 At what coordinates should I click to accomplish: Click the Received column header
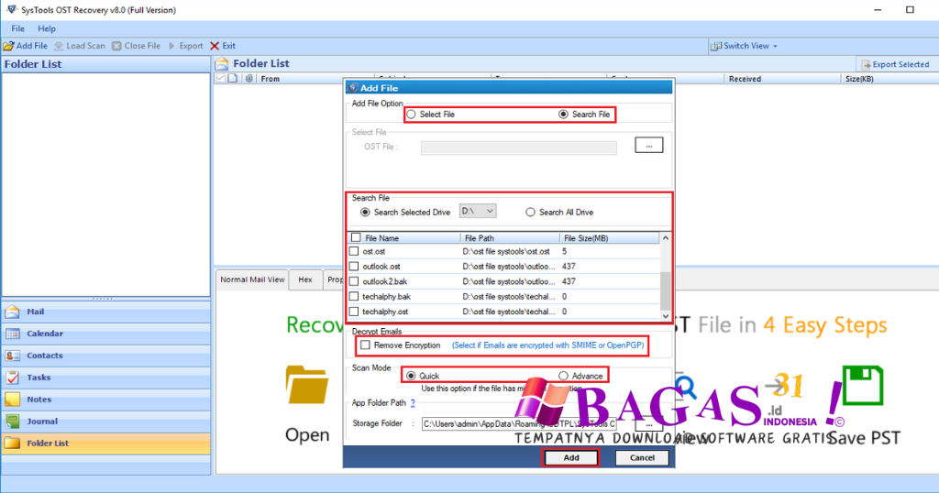782,79
